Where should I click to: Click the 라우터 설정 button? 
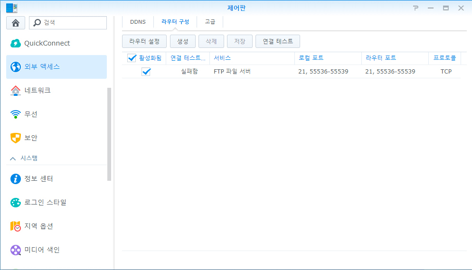144,41
